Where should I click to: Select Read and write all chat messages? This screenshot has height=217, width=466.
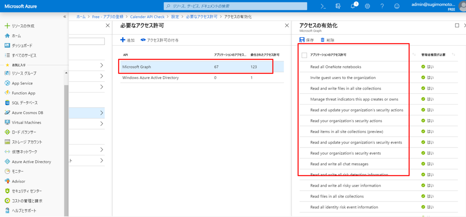tap(339, 164)
